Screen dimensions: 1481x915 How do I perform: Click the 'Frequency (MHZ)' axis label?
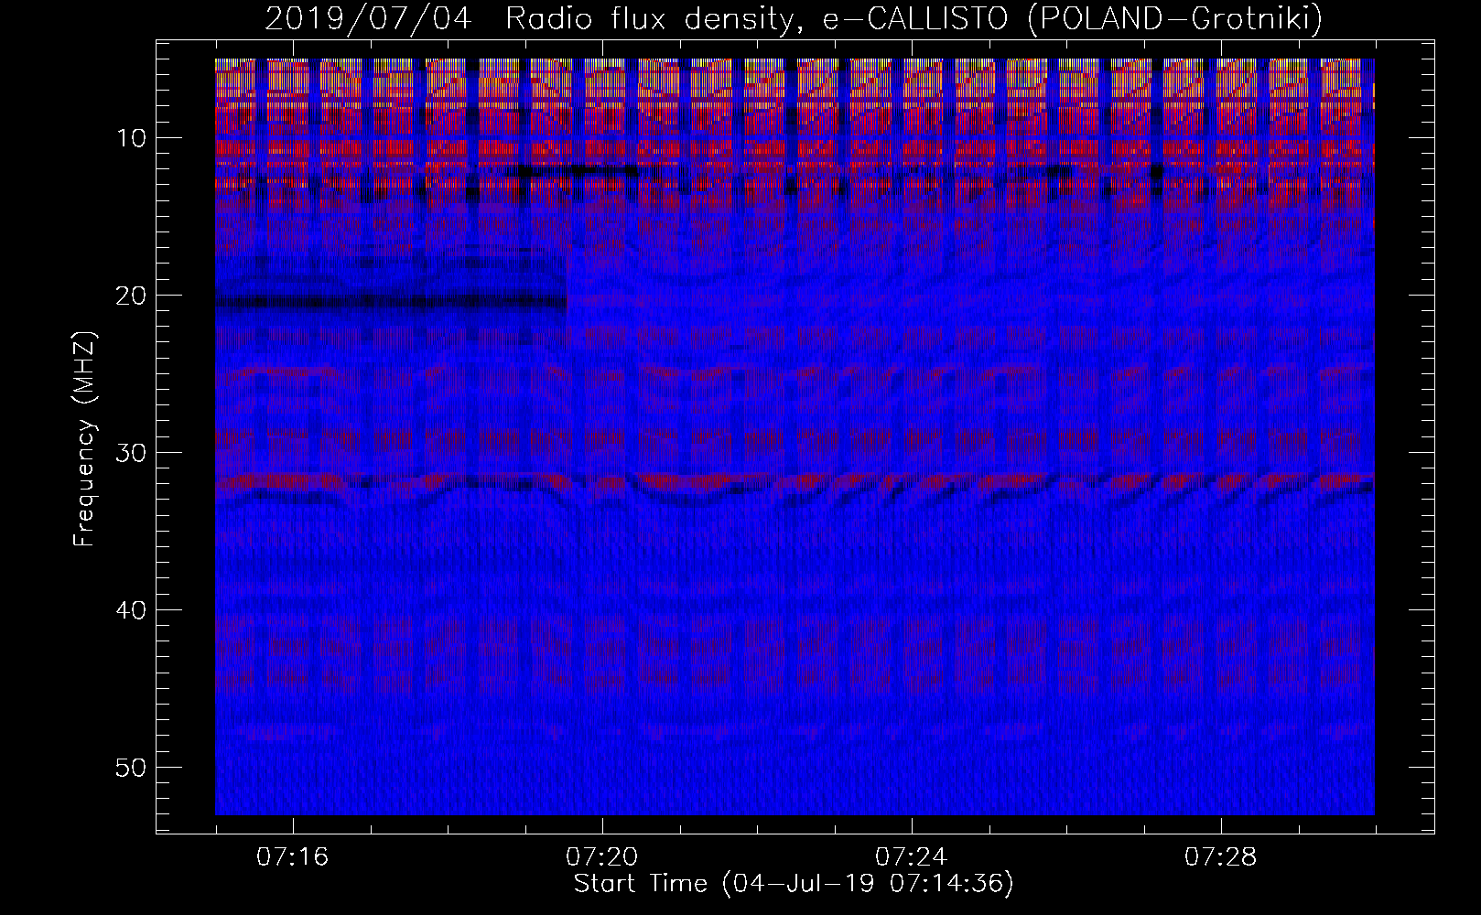click(84, 438)
